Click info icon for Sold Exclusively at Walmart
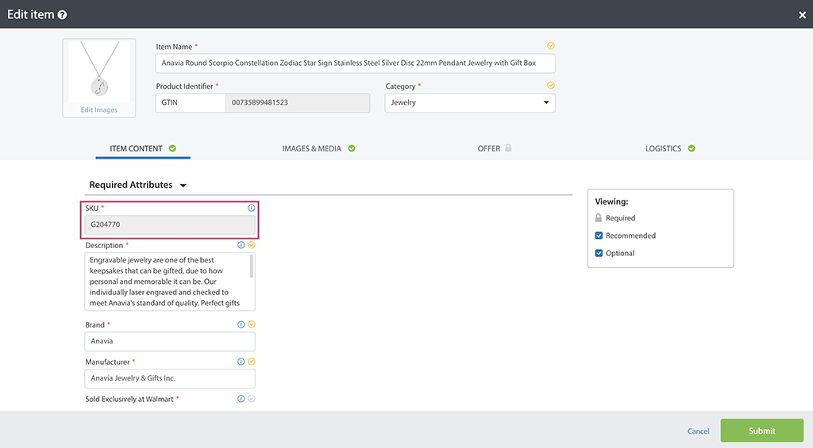Image resolution: width=813 pixels, height=448 pixels. coord(241,399)
